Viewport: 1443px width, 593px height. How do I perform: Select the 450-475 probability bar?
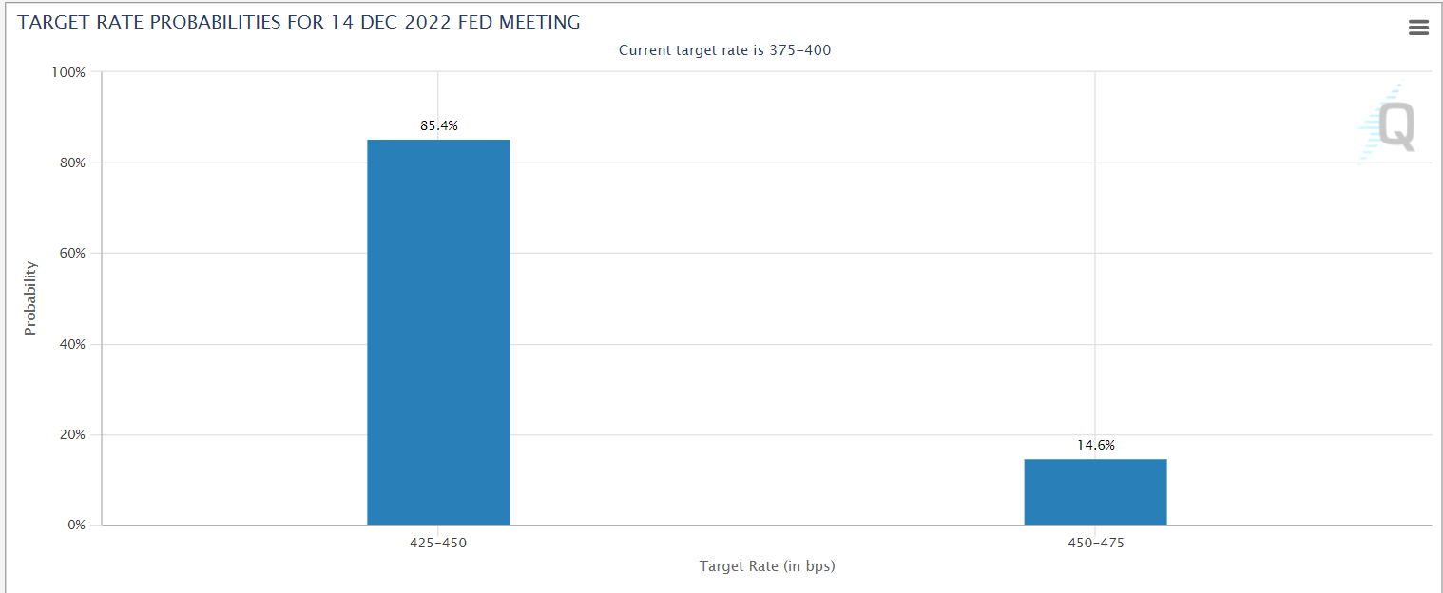click(x=1095, y=491)
